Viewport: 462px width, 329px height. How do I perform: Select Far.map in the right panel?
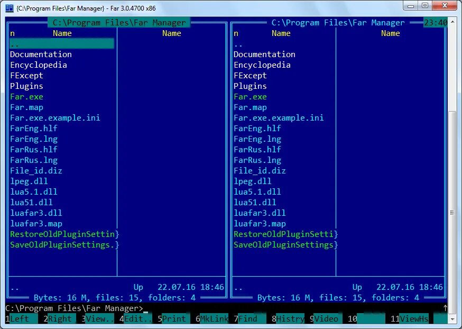click(250, 107)
